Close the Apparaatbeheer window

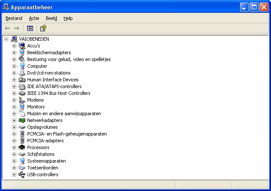pos(264,7)
